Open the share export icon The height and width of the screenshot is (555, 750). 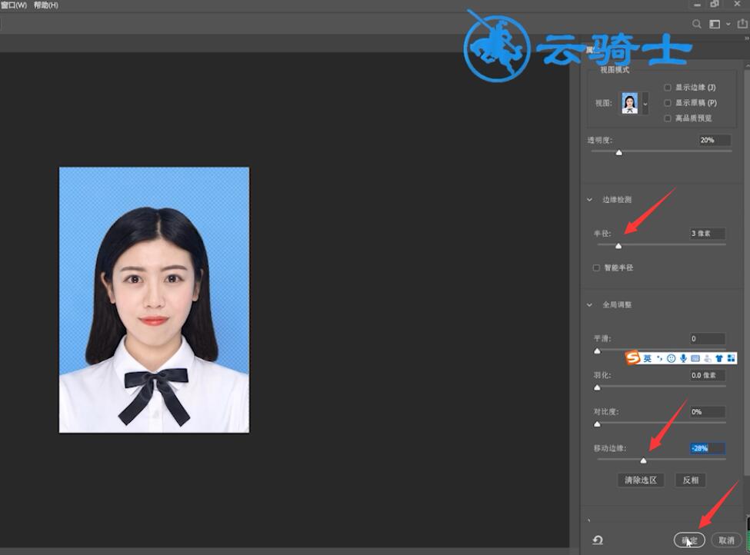pyautogui.click(x=742, y=23)
